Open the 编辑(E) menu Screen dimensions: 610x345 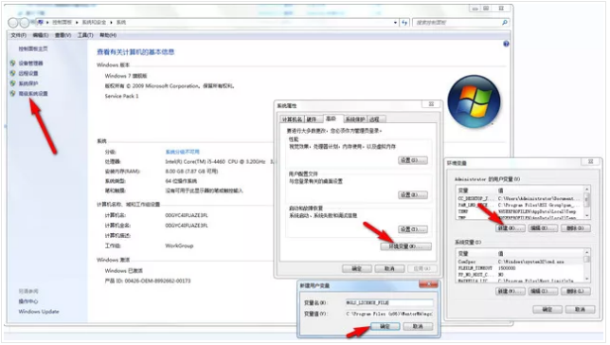click(x=41, y=35)
